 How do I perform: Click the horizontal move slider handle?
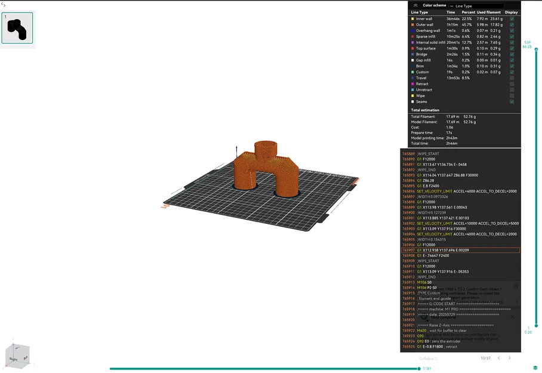[x=419, y=368]
